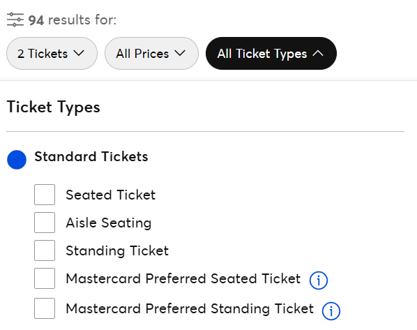417x330 pixels.
Task: Expand the All Prices filter
Action: (x=151, y=54)
